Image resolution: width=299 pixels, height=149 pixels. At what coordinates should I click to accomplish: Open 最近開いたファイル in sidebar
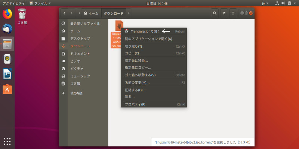[83, 23]
